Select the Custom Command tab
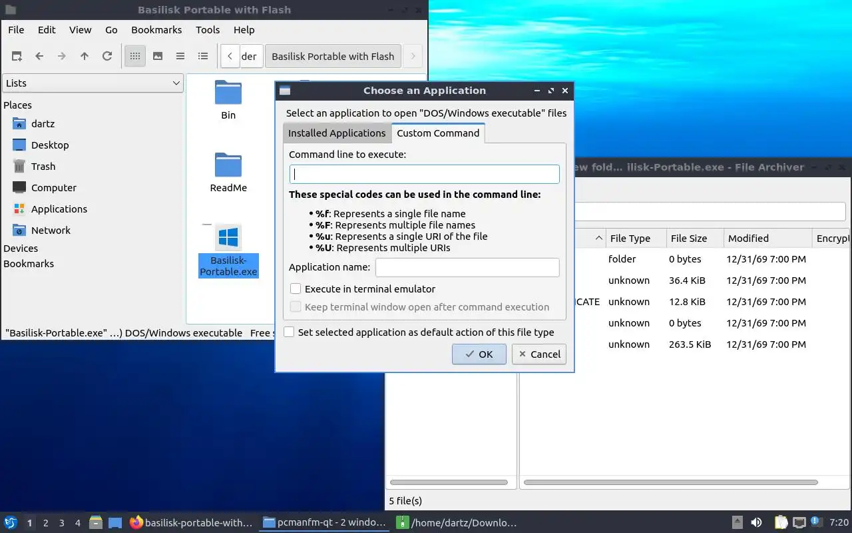This screenshot has height=533, width=852. coord(438,133)
